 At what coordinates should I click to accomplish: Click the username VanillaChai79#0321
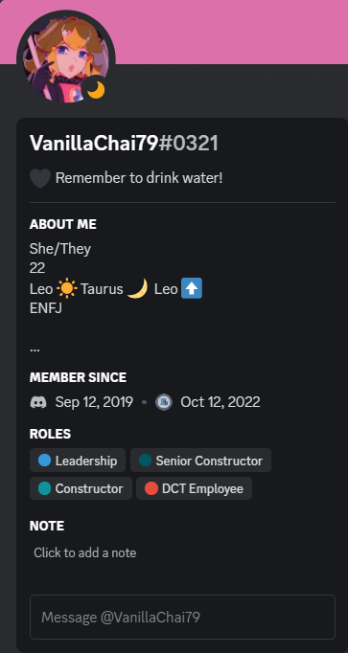point(124,144)
